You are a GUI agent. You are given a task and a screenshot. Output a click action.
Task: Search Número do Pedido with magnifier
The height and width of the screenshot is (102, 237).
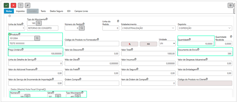pyautogui.click(x=82, y=28)
